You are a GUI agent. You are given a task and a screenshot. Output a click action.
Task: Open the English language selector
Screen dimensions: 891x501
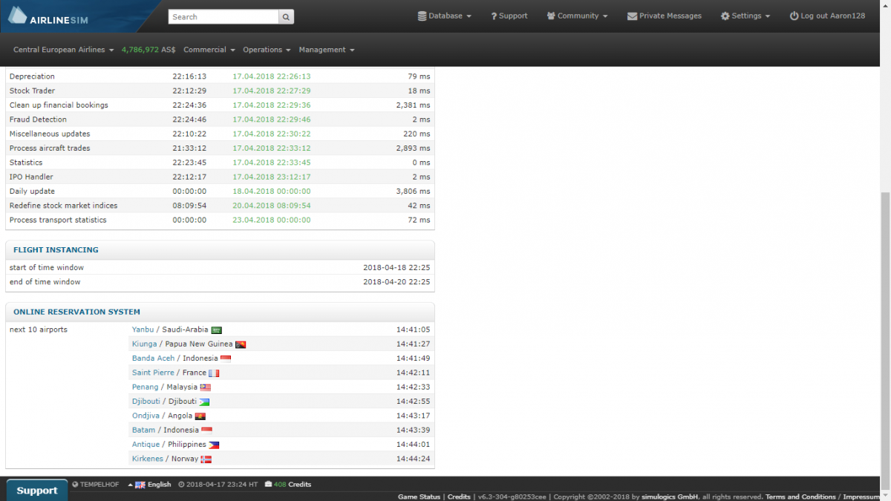(149, 485)
